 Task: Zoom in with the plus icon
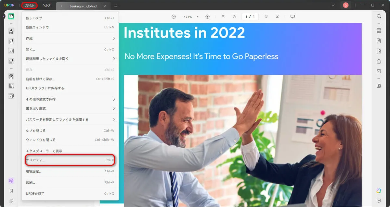(x=207, y=17)
